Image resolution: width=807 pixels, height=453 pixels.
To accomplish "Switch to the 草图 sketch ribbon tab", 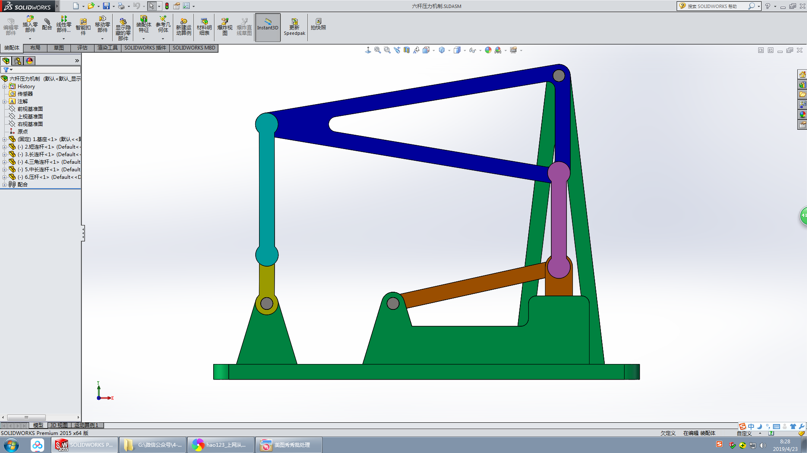I will click(59, 48).
